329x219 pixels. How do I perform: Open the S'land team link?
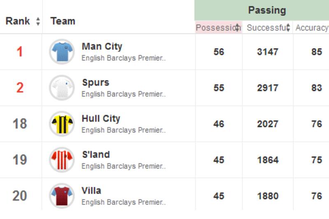coord(95,155)
